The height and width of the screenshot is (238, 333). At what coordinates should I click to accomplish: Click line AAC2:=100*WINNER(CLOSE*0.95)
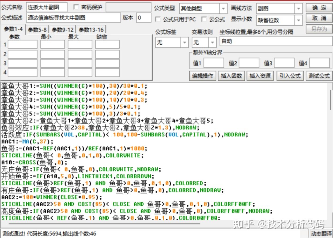(x=52, y=197)
